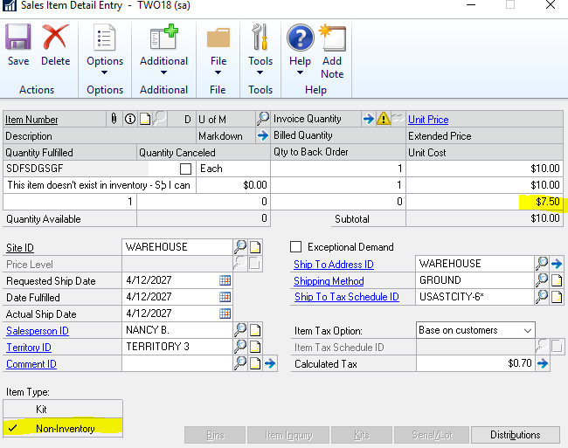
Task: Click the GROUND shipping method field
Action: tap(474, 280)
